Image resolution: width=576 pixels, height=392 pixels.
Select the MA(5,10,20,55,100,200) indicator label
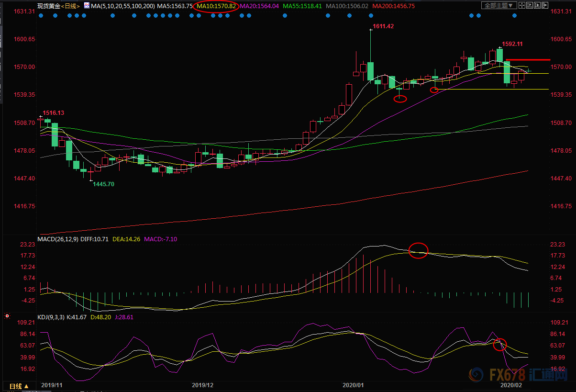tap(122, 6)
